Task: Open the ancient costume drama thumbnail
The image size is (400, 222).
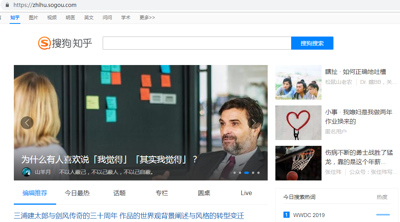Action: pos(298,82)
